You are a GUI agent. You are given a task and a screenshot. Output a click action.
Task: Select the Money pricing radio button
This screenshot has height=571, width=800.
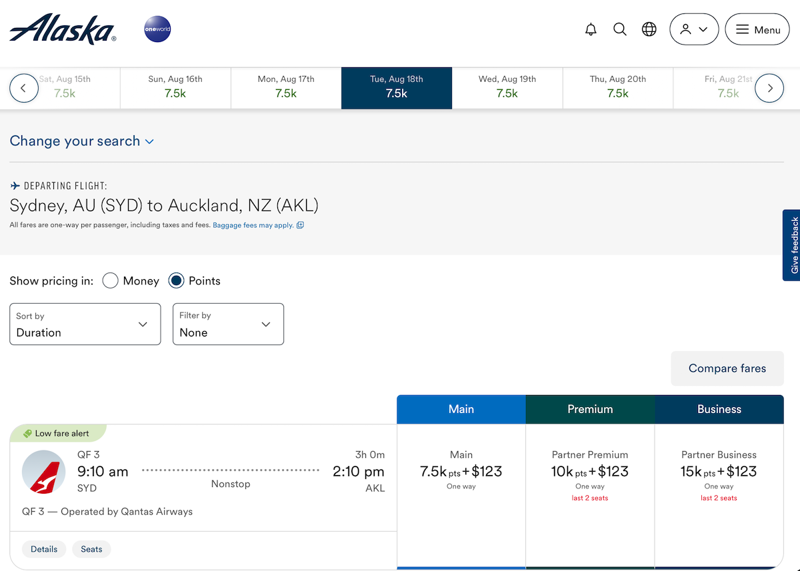(110, 281)
